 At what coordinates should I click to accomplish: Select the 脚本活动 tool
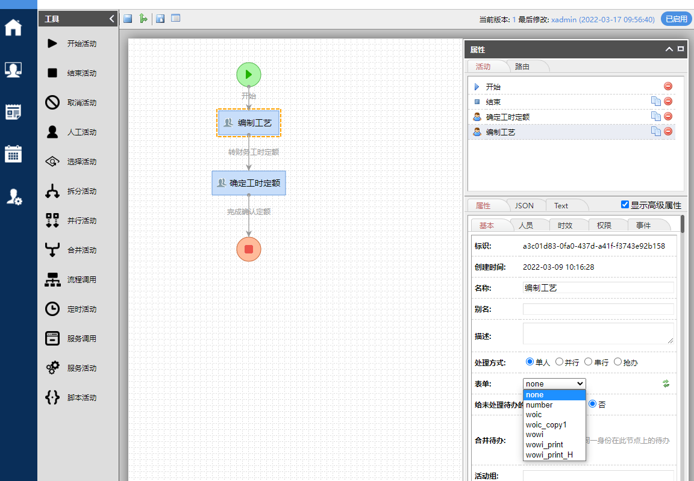(x=71, y=397)
